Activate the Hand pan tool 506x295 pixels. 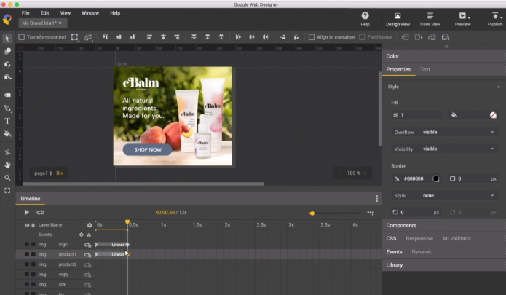point(7,165)
